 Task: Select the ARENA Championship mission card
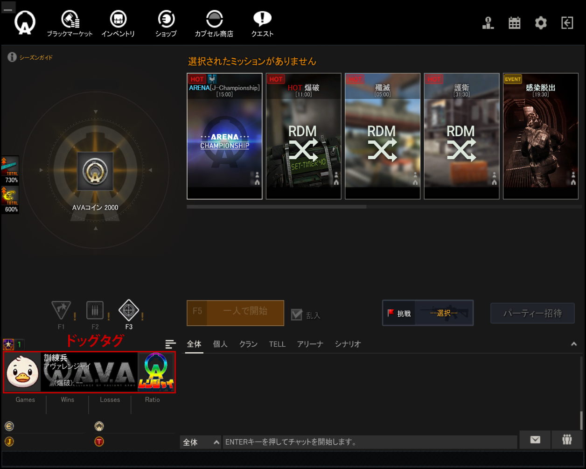pyautogui.click(x=224, y=136)
